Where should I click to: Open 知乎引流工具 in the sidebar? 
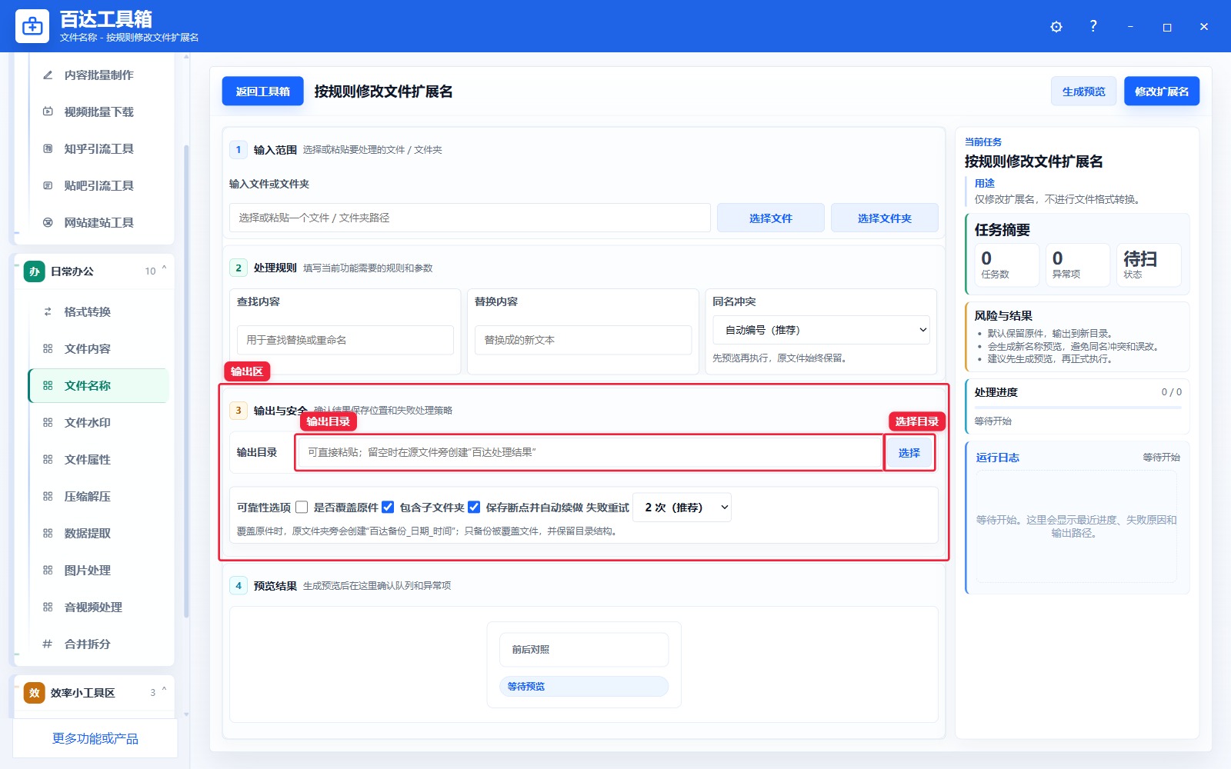coord(98,149)
